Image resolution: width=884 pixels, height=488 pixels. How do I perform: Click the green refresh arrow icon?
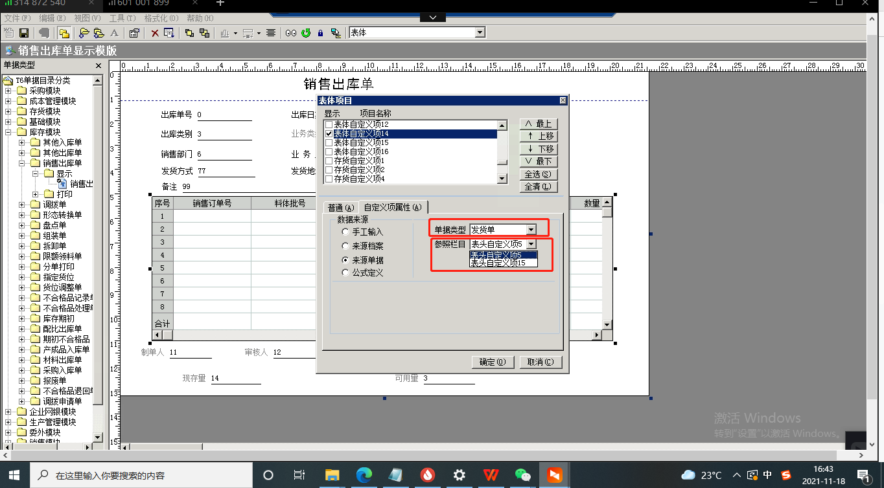coord(306,32)
